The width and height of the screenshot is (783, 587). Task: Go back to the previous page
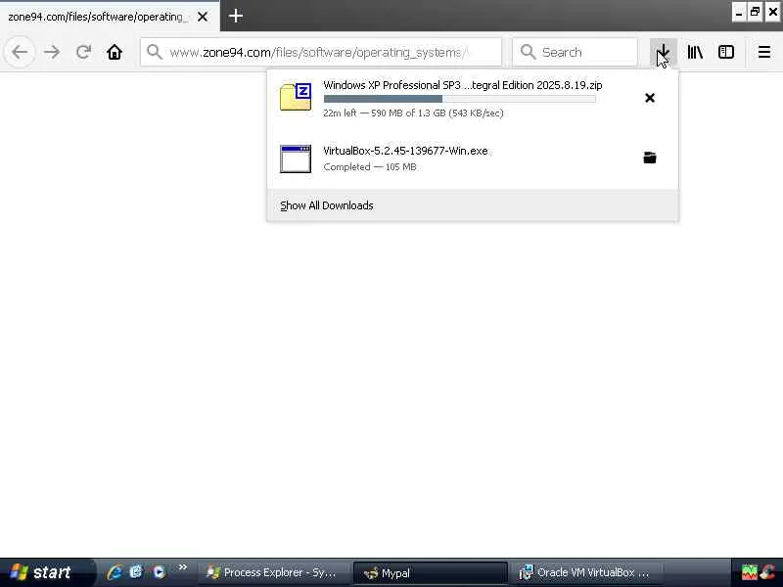20,52
